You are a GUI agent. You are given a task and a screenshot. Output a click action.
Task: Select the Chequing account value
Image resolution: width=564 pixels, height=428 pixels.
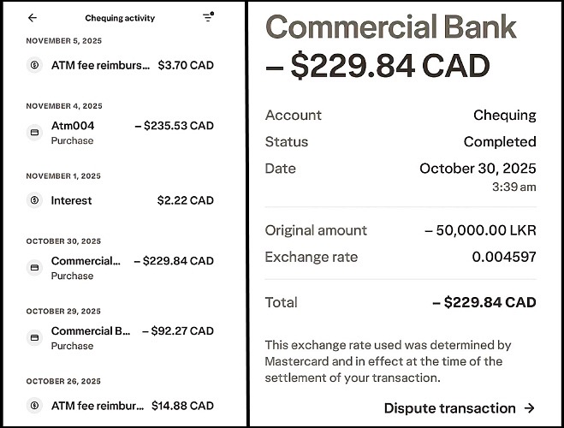(x=504, y=115)
